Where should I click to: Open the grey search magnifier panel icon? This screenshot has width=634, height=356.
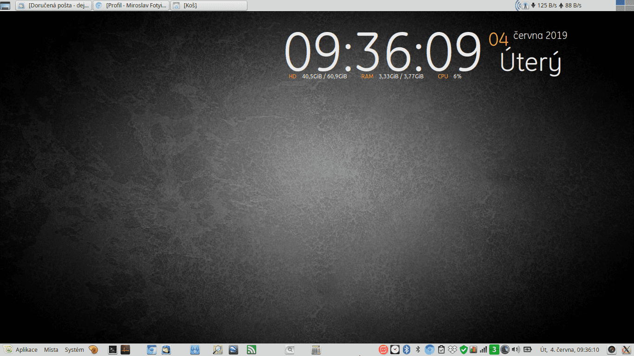[290, 350]
